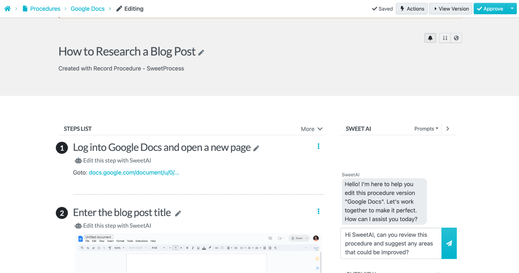Open the step 2 Google Docs screenshot

[198, 253]
